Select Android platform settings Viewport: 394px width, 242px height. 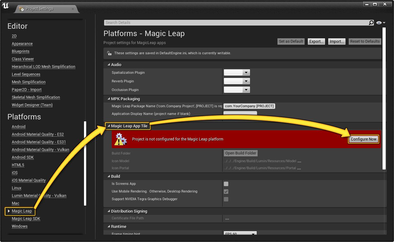click(x=19, y=127)
